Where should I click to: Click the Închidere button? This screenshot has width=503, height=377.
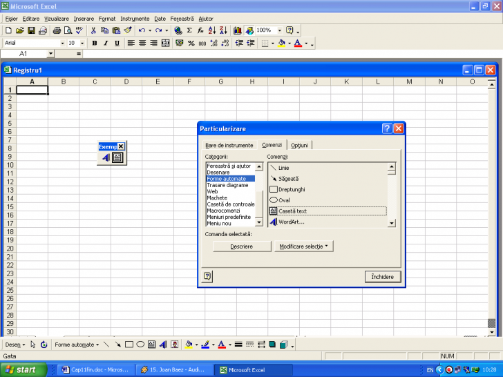[383, 276]
